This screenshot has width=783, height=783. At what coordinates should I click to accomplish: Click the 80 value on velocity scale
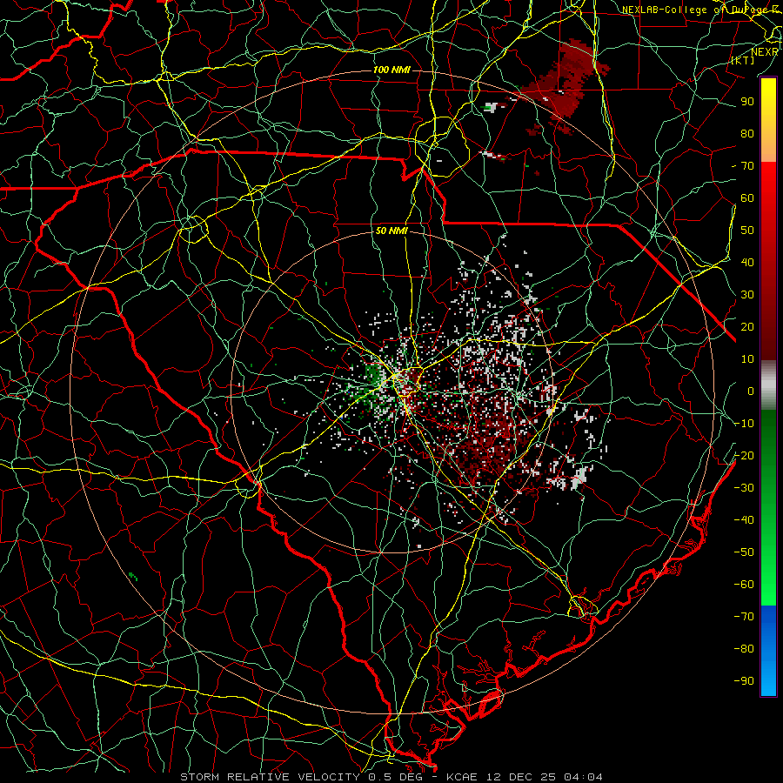pos(747,133)
